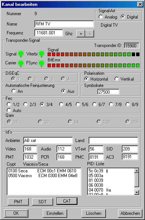
Task: Click the Löschen button
Action: pyautogui.click(x=94, y=213)
